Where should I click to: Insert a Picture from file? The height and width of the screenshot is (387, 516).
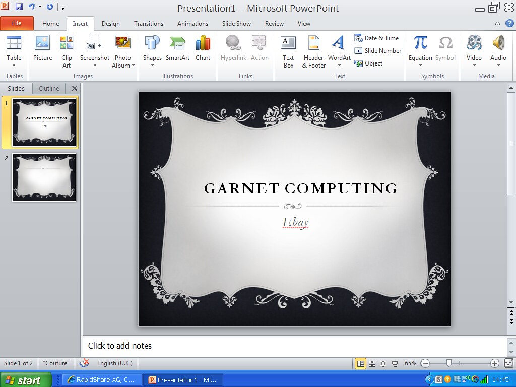click(42, 48)
